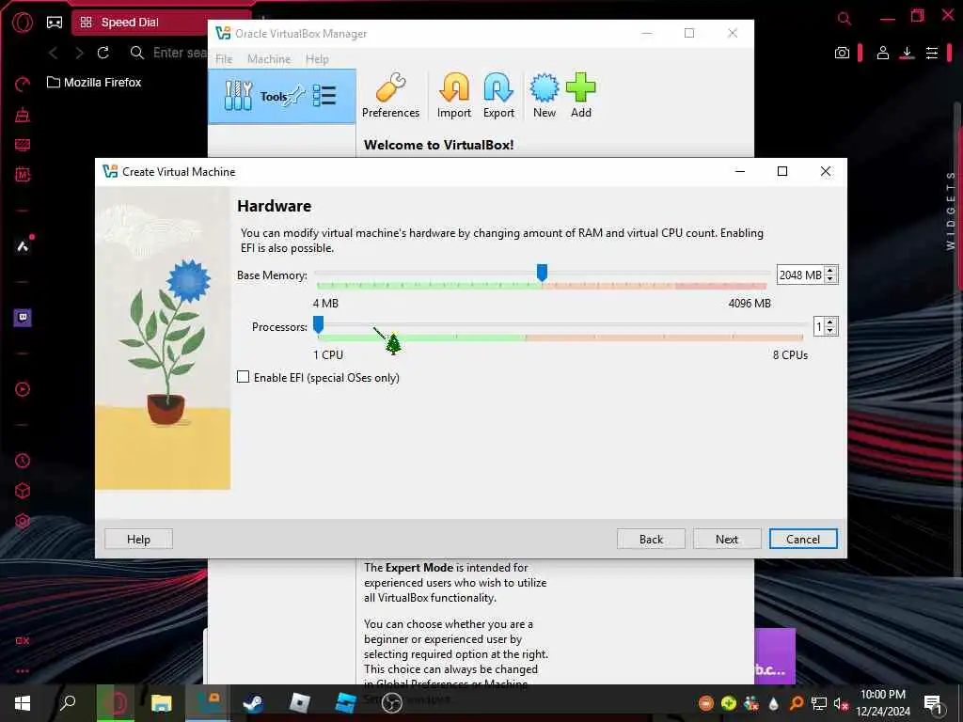Open Twitch in the Opera sidebar
The image size is (963, 722).
23,318
